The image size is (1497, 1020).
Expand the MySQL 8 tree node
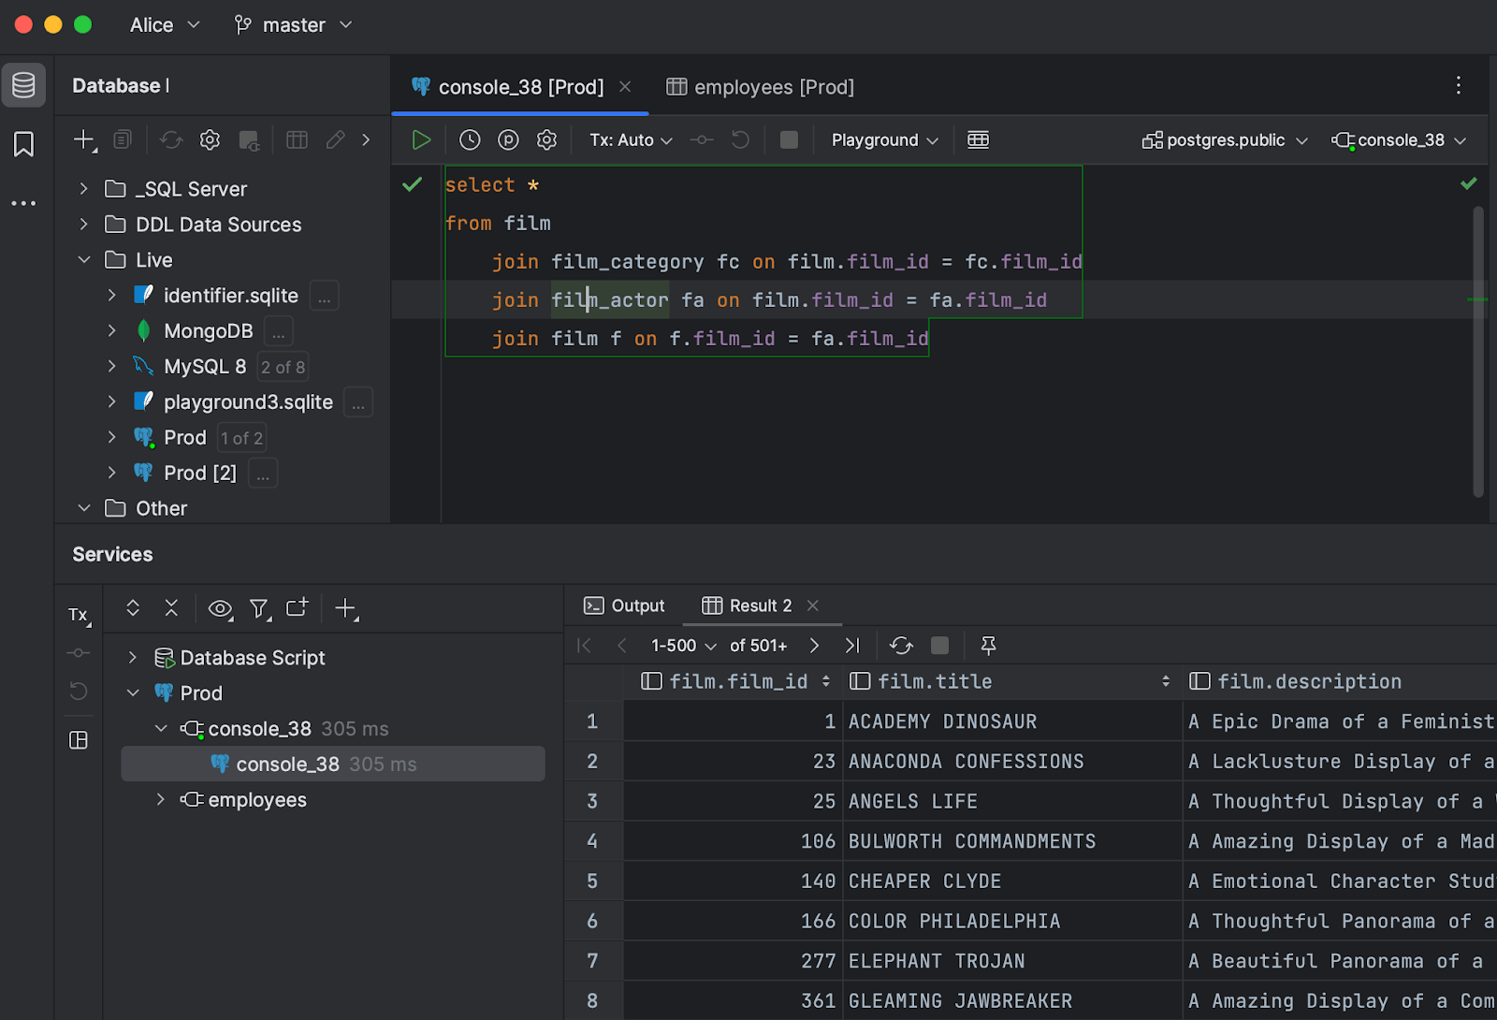point(111,366)
